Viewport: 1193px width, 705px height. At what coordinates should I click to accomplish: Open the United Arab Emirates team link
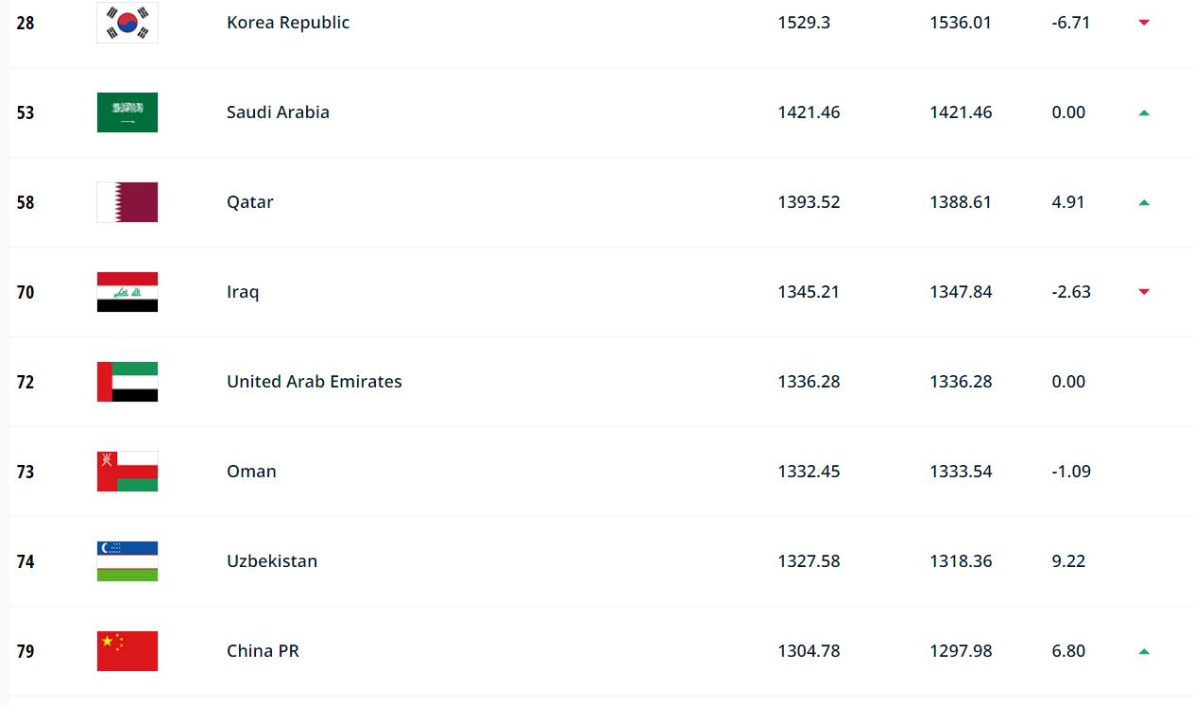click(x=315, y=382)
